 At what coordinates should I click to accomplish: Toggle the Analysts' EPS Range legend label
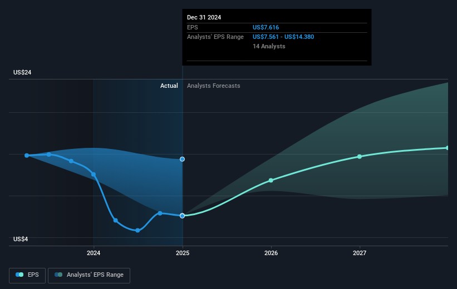coord(95,275)
